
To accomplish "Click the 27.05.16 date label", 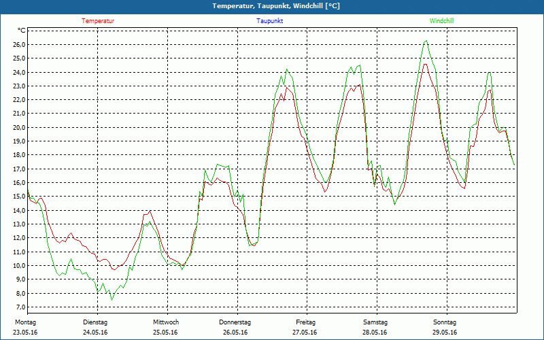I will [x=305, y=333].
